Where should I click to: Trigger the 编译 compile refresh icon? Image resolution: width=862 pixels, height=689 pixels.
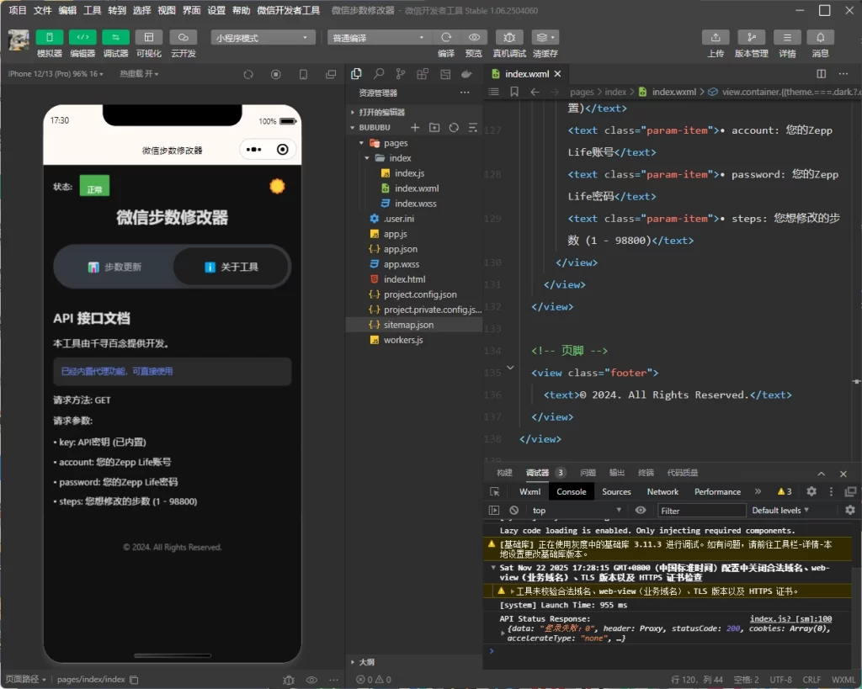446,38
